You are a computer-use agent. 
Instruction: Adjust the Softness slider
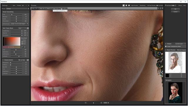point(16,65)
